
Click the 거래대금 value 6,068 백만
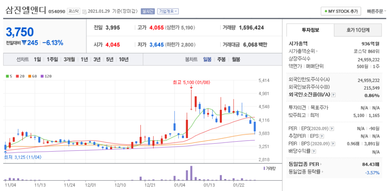click(x=255, y=45)
